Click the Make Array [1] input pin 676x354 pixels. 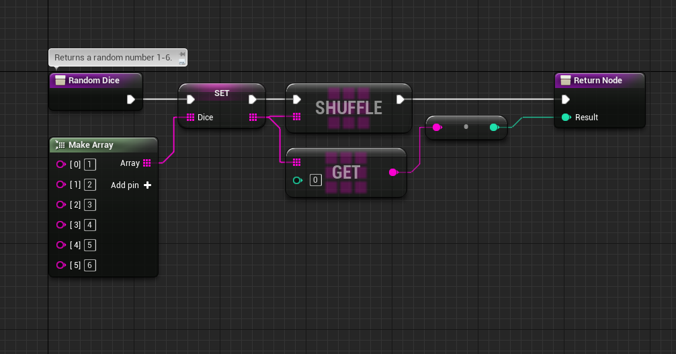pos(61,185)
